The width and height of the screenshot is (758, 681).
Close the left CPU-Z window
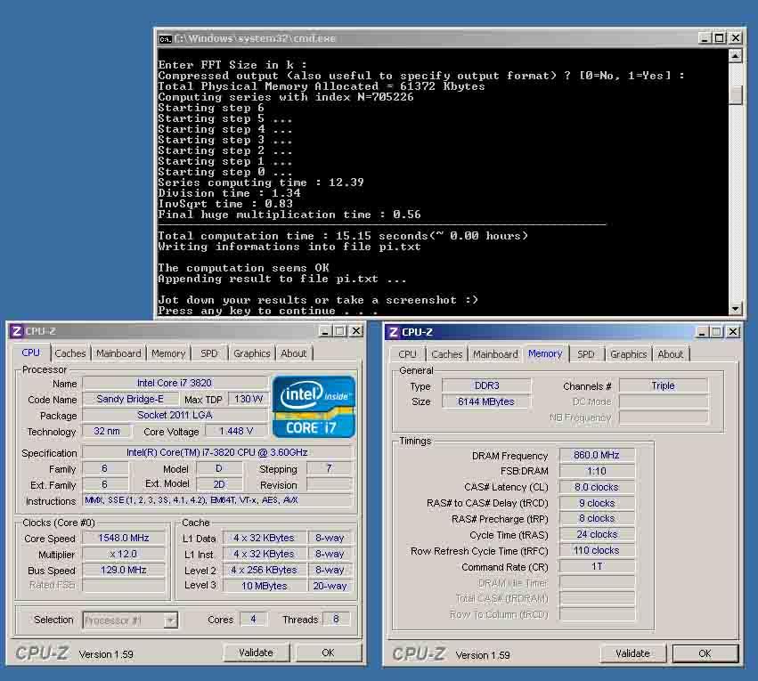pos(355,331)
